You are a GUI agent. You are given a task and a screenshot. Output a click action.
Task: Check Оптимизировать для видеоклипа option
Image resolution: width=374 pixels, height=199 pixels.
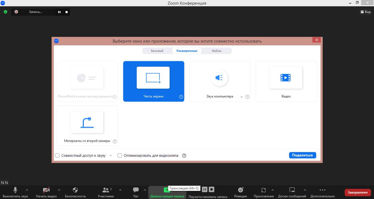click(120, 155)
